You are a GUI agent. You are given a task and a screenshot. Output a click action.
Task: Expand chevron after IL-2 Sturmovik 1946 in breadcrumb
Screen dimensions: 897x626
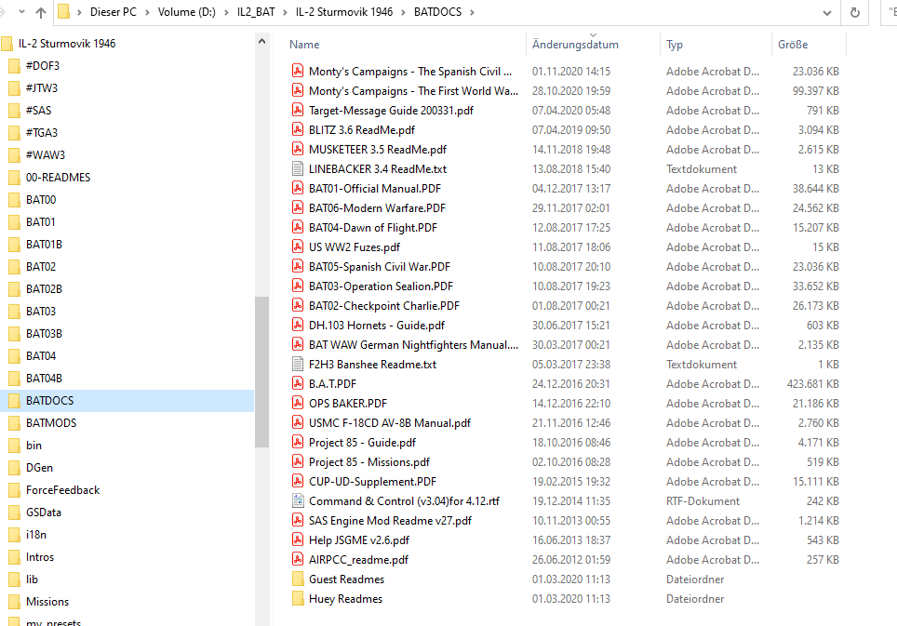[403, 12]
